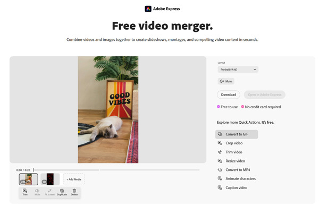Click the Trim video scissors icon
Screen dimensions: 319x206
pyautogui.click(x=220, y=152)
